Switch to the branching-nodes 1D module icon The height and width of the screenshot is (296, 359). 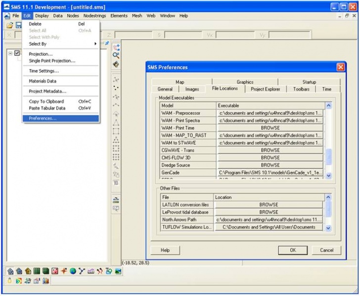[x=82, y=271]
